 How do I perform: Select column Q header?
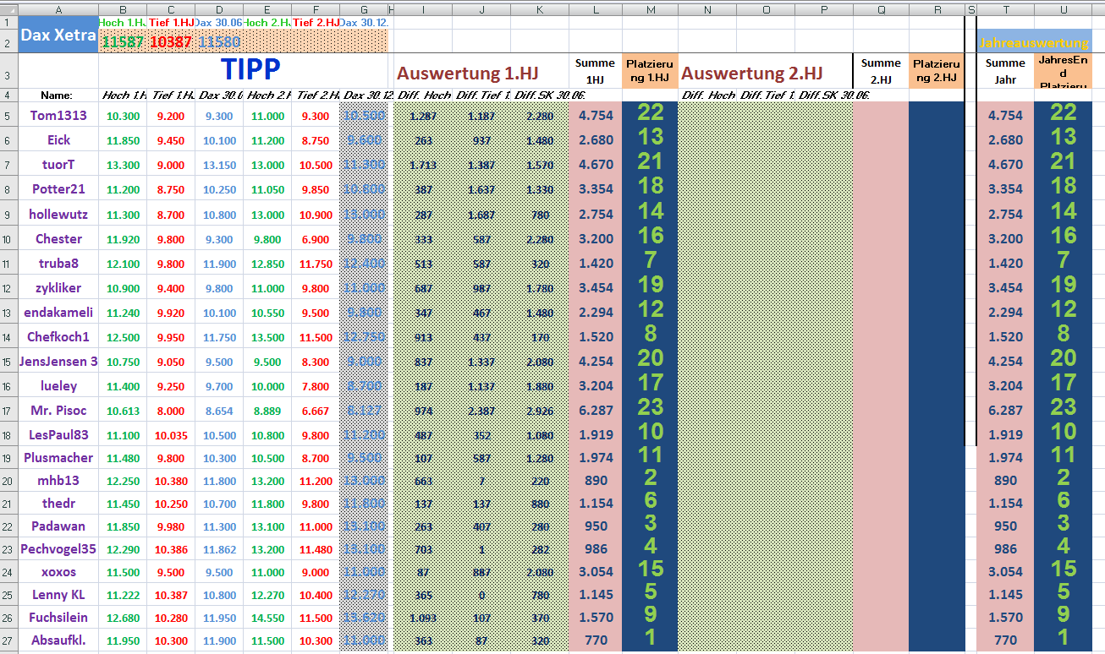[x=881, y=8]
